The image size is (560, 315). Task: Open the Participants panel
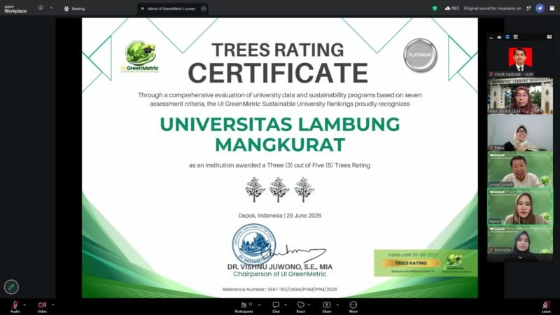[244, 307]
